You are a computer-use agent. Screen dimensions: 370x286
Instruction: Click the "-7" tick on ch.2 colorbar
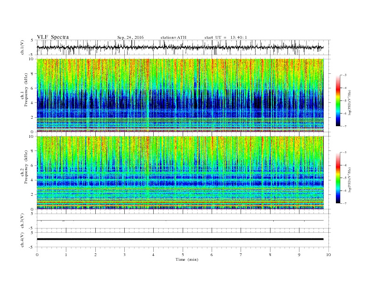point(344,203)
